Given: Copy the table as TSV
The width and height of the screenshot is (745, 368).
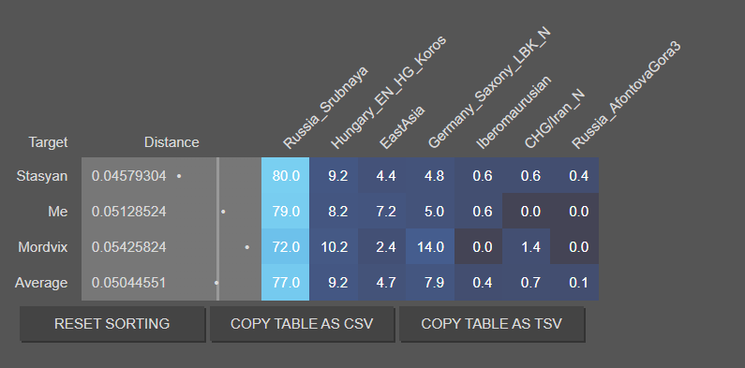Looking at the screenshot, I should tap(492, 324).
